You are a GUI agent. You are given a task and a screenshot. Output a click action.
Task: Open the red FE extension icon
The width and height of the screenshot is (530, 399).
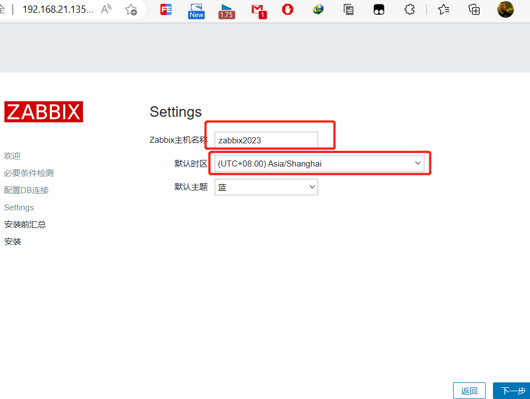click(x=166, y=9)
